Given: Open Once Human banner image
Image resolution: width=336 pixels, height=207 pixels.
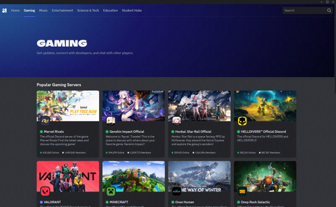Looking at the screenshot, I should point(199,176).
